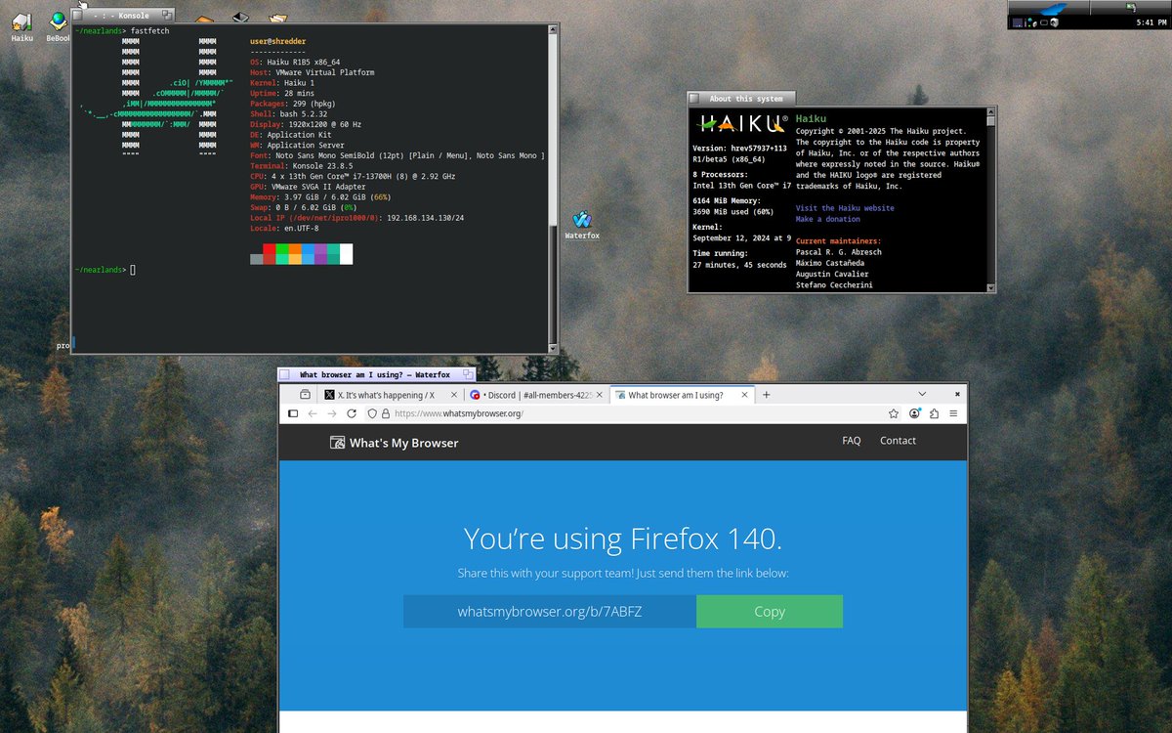1172x733 pixels.
Task: Click the Konsole window close box
Action: (x=77, y=16)
